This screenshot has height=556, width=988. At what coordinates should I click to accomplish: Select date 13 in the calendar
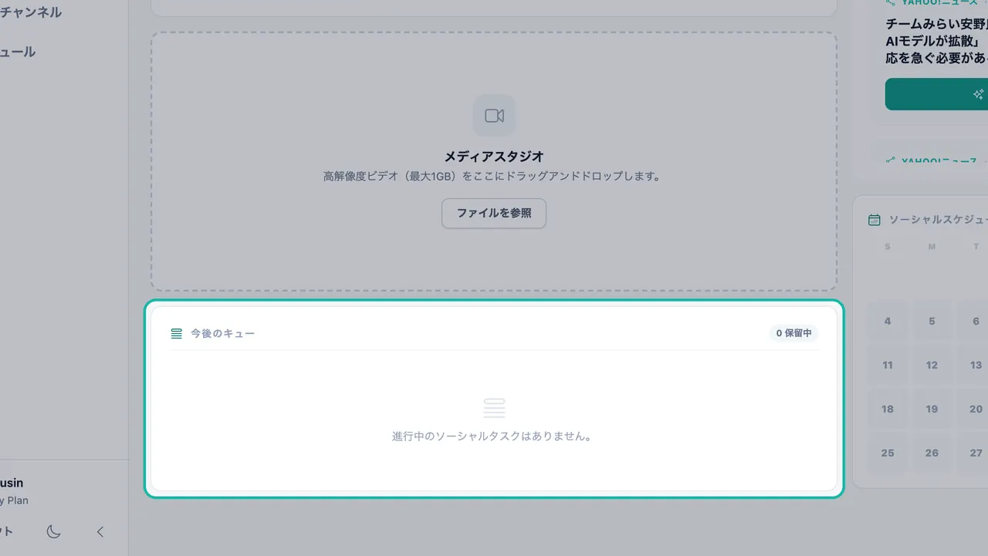click(x=974, y=365)
